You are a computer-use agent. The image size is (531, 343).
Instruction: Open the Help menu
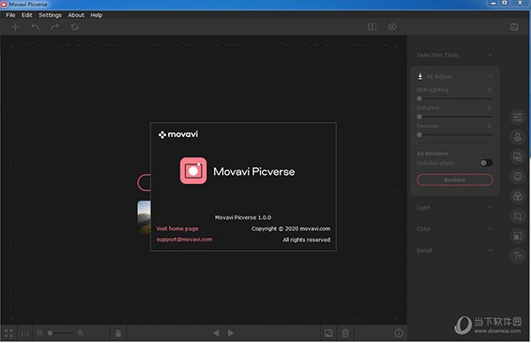pyautogui.click(x=96, y=15)
